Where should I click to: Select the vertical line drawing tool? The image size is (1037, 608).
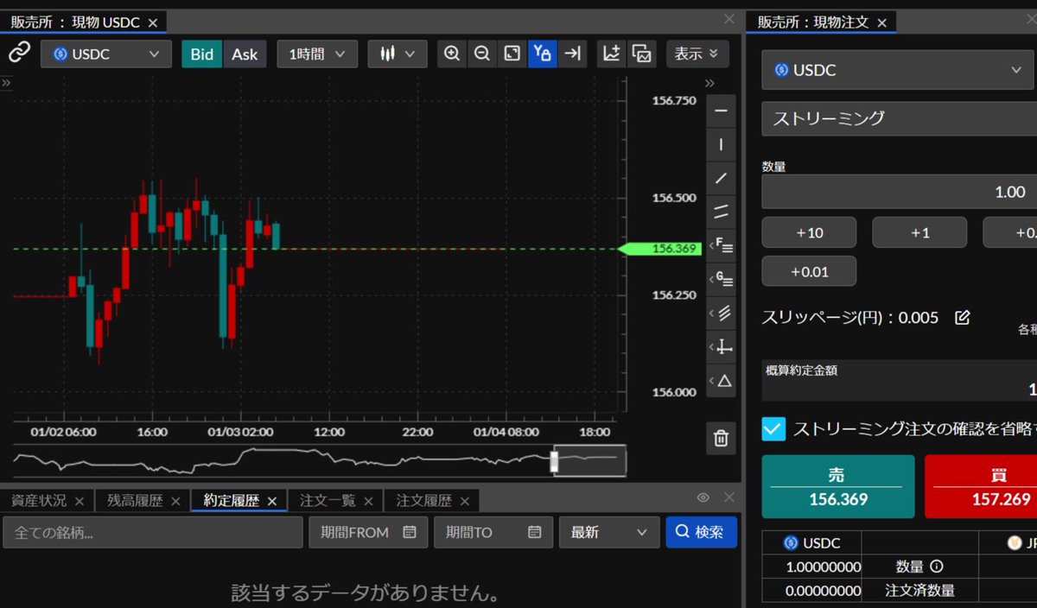[721, 145]
